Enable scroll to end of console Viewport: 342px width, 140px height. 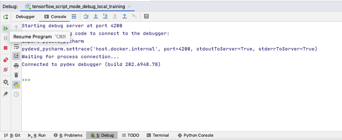click(x=16, y=56)
